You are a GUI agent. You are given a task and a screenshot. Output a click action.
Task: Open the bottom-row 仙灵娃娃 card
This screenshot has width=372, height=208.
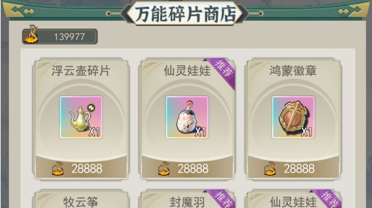(x=293, y=199)
